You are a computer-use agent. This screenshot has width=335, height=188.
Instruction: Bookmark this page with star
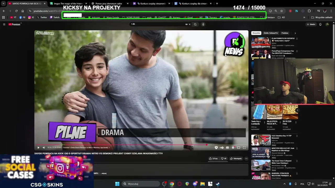[282, 11]
